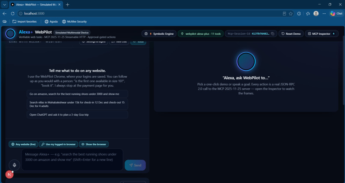Switch the Symbolic Engine selector

point(159,34)
